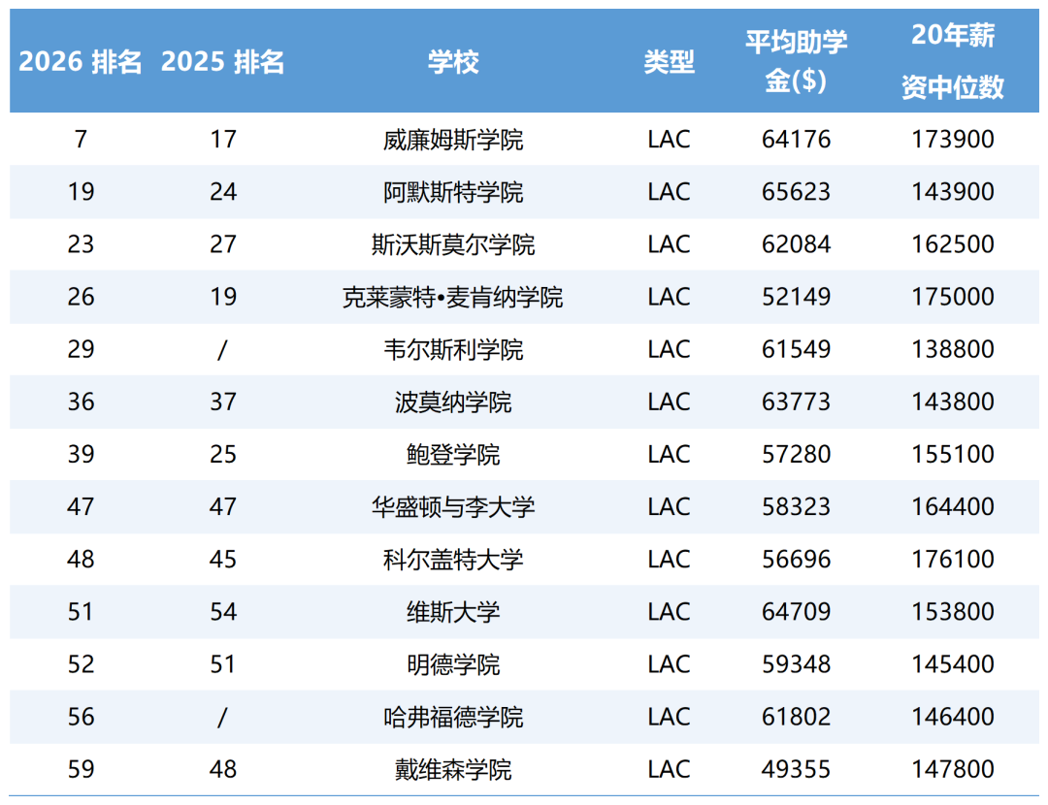1048x805 pixels.
Task: Click the aid value 49355
Action: pos(796,769)
